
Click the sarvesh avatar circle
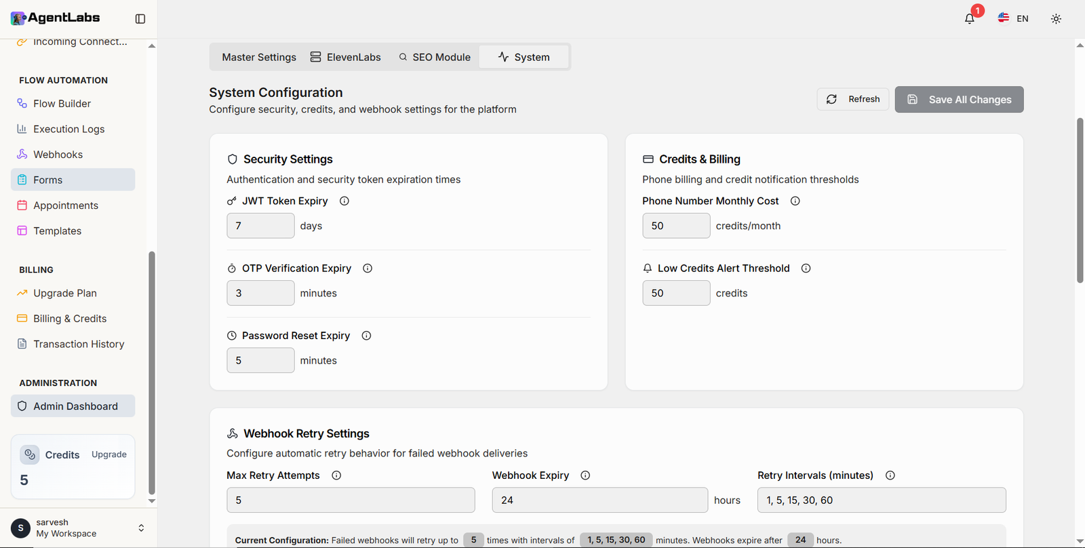tap(20, 528)
